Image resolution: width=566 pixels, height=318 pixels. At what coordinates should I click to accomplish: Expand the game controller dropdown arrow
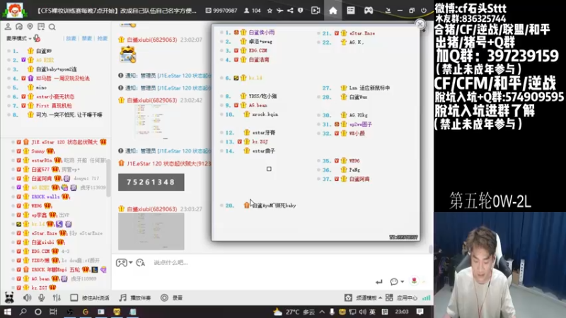(x=131, y=262)
